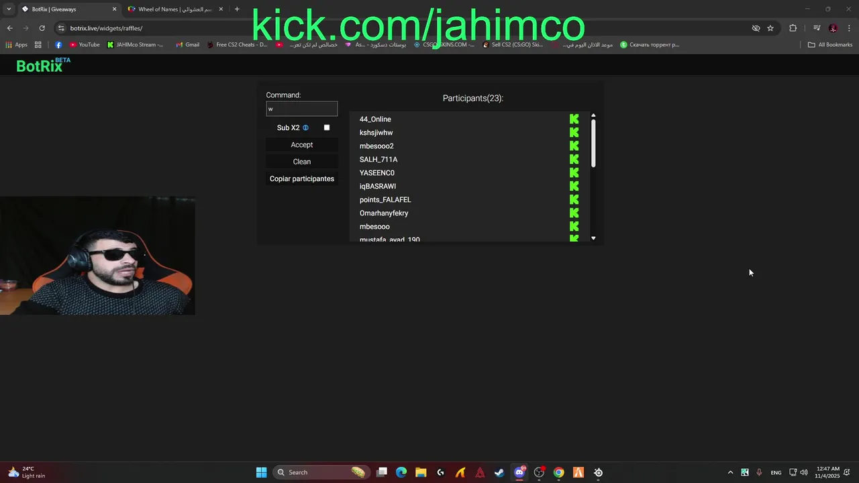Click Kick icon beside points_FALAFEL
Image resolution: width=859 pixels, height=483 pixels.
pos(574,199)
